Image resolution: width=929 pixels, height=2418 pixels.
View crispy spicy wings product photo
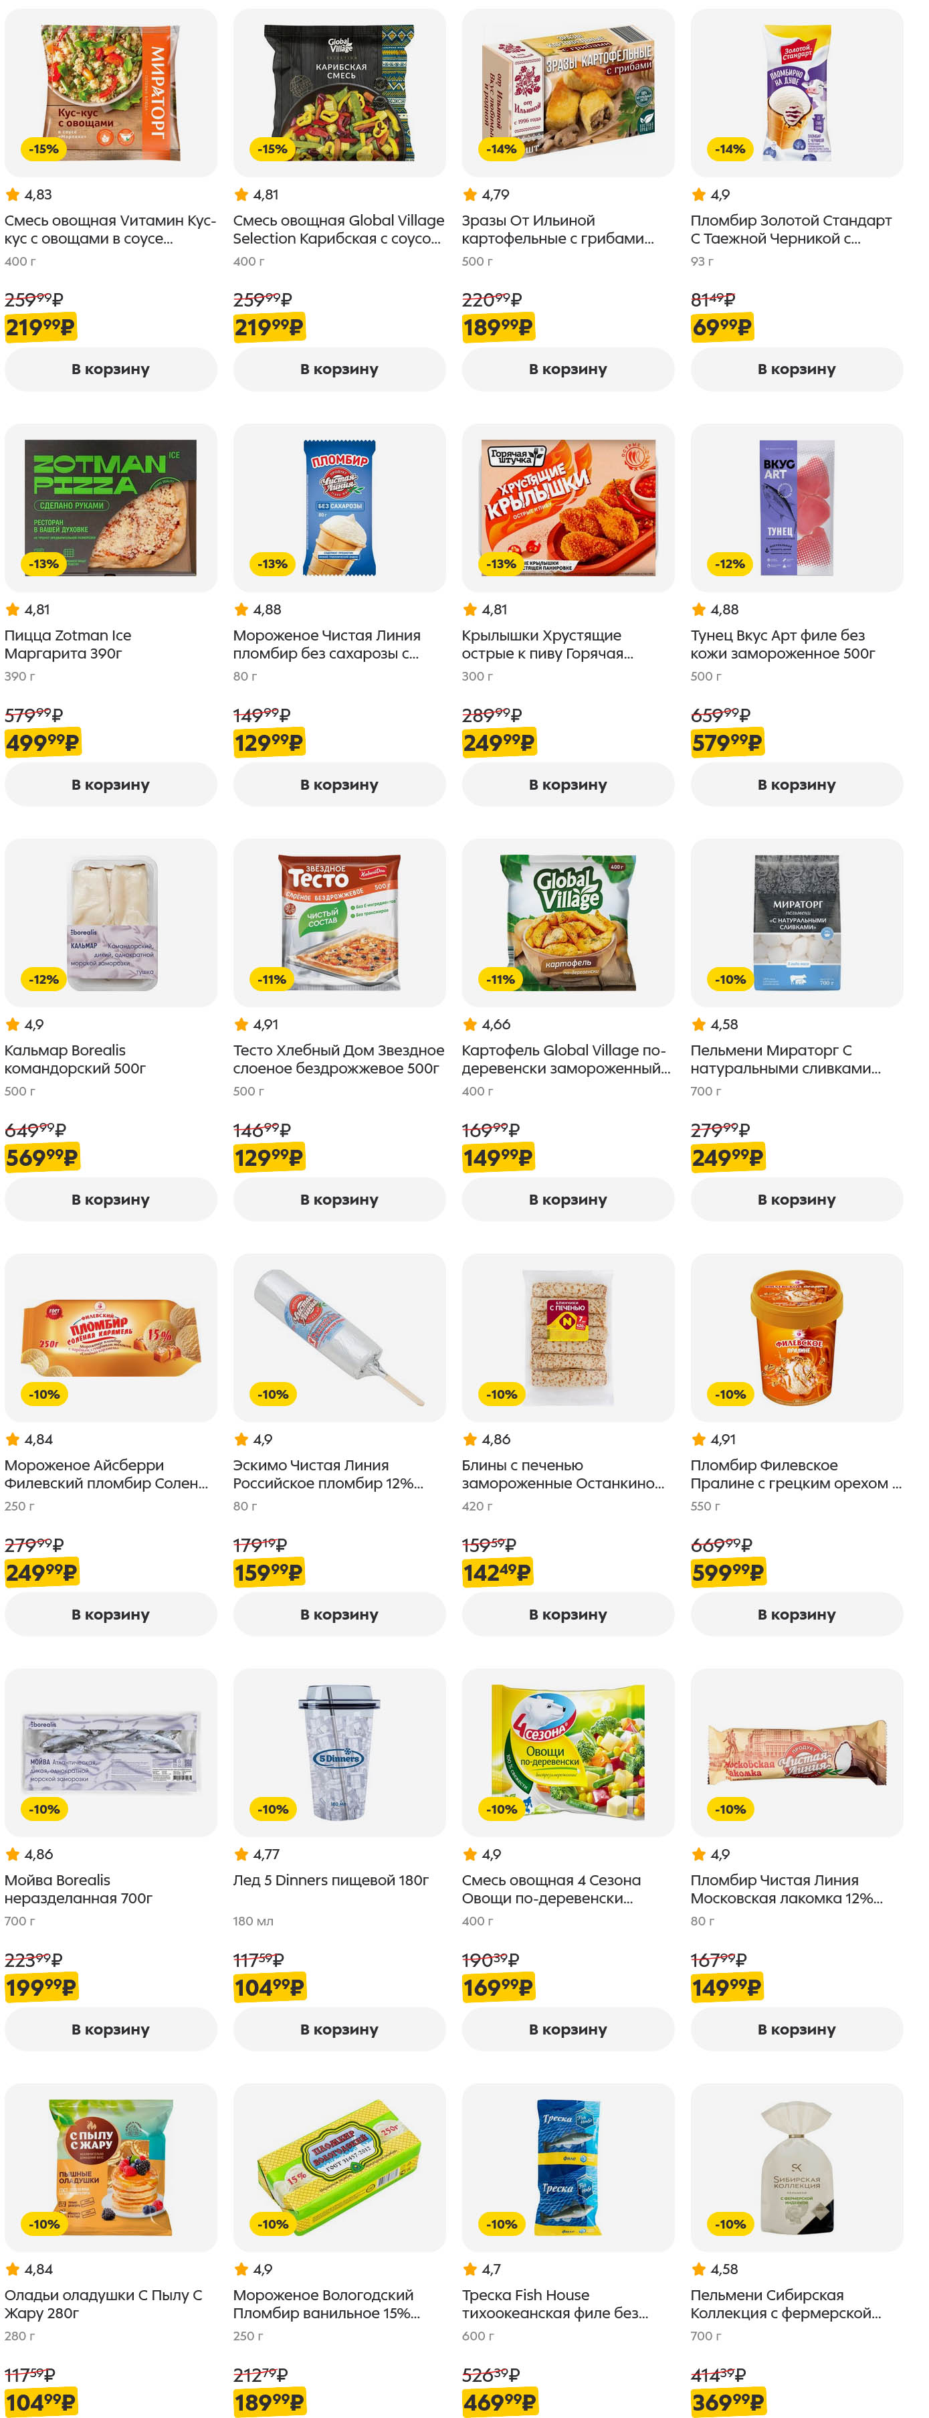(568, 508)
